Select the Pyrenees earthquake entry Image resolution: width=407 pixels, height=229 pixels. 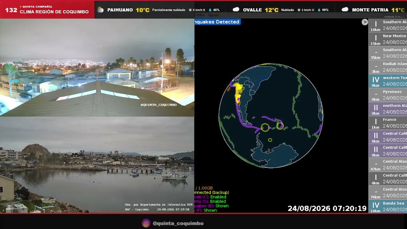tap(388, 95)
